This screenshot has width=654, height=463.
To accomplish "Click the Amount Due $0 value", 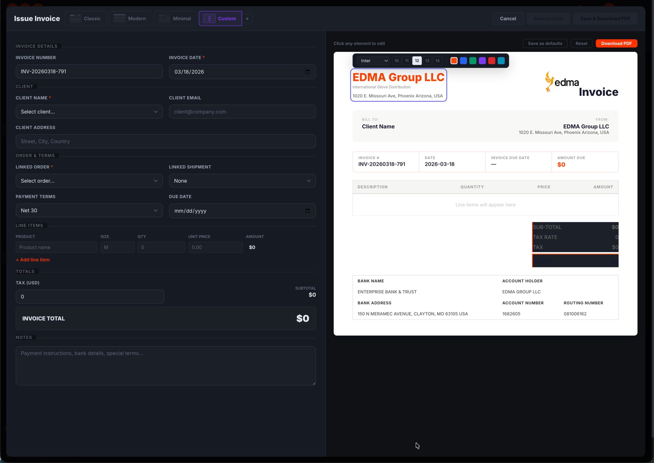I will point(561,165).
